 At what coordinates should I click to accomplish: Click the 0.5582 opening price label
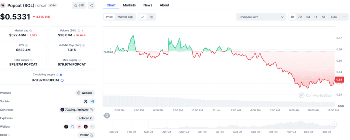click(108, 52)
